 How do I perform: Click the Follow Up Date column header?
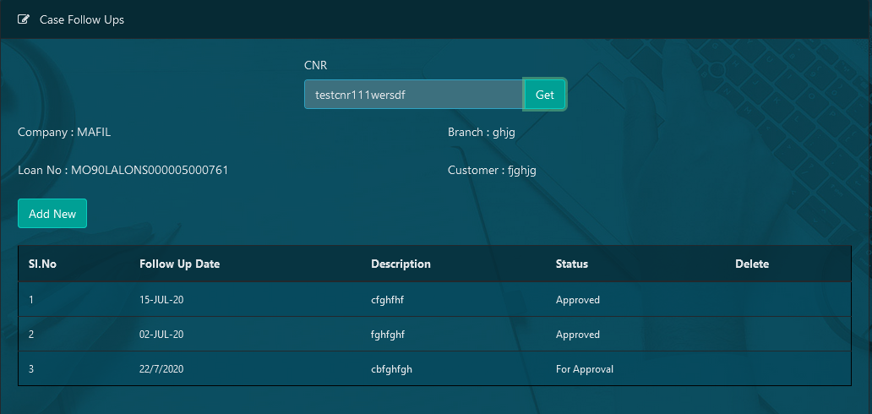point(180,264)
